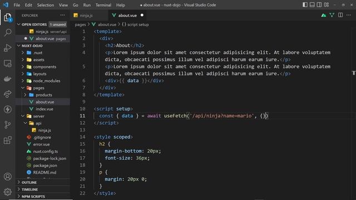The image size is (356, 200).
Task: Open ninja.js in Open Editors list
Action: coord(43,32)
